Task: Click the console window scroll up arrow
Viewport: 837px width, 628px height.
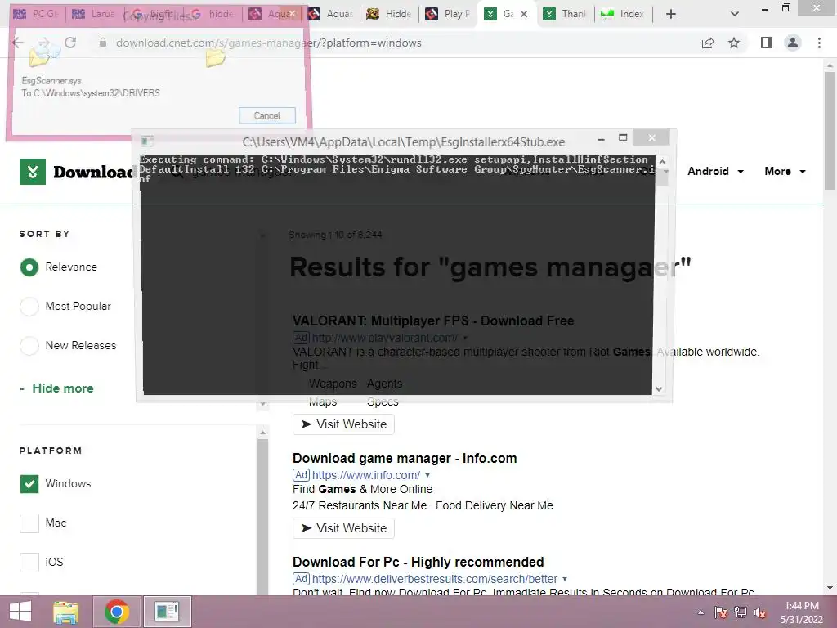Action: click(x=662, y=161)
